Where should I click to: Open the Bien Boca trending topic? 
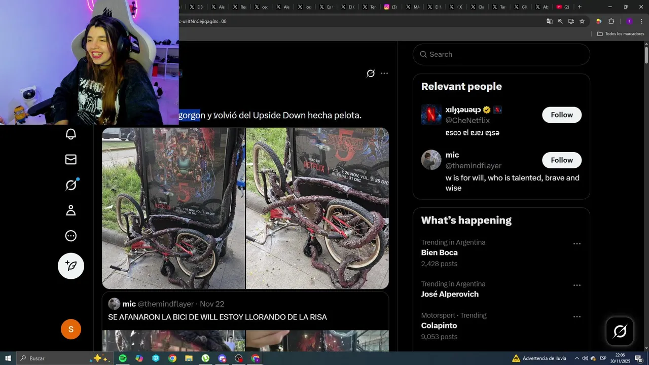[439, 252]
